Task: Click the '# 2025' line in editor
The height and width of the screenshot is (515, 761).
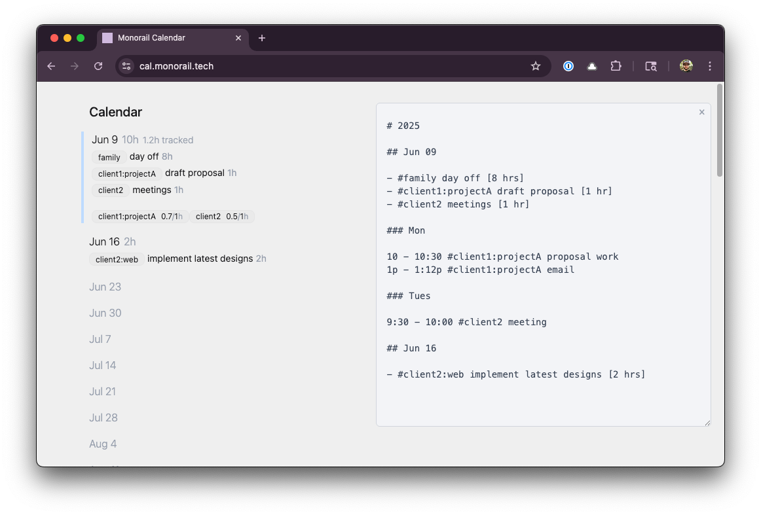Action: (403, 126)
